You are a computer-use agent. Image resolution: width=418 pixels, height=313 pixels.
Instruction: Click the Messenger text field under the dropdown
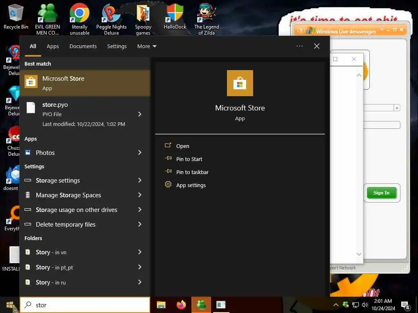(382, 125)
